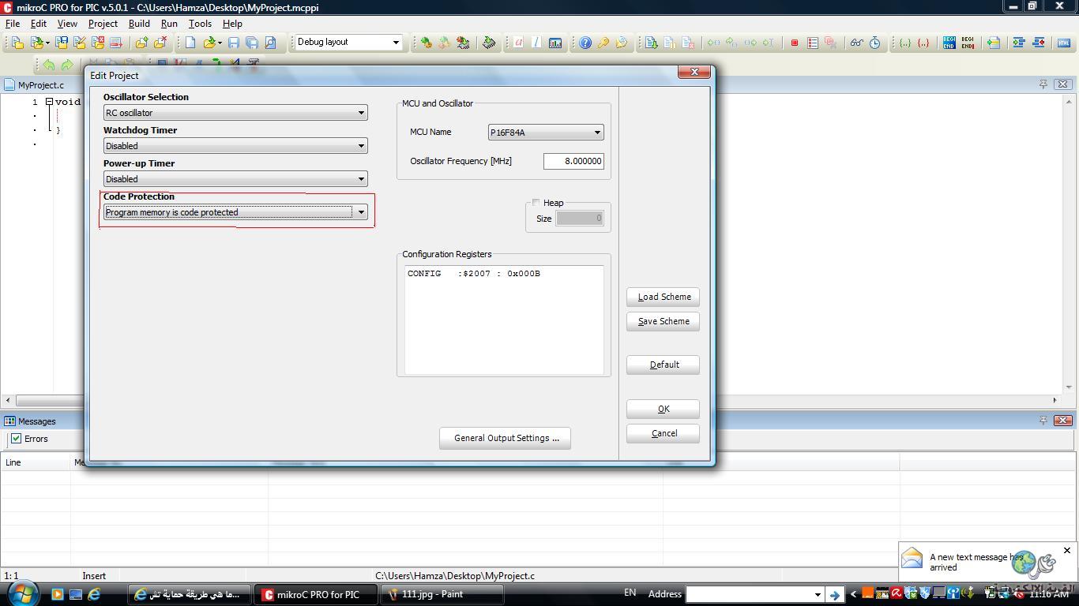The height and width of the screenshot is (606, 1079).
Task: Click the Indent selection icon
Action: click(1018, 43)
